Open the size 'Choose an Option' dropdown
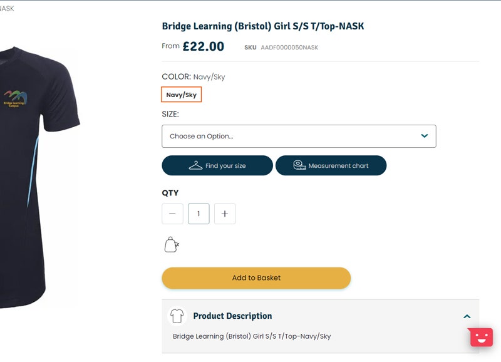Screen dimensions: 501x362 point(288,136)
